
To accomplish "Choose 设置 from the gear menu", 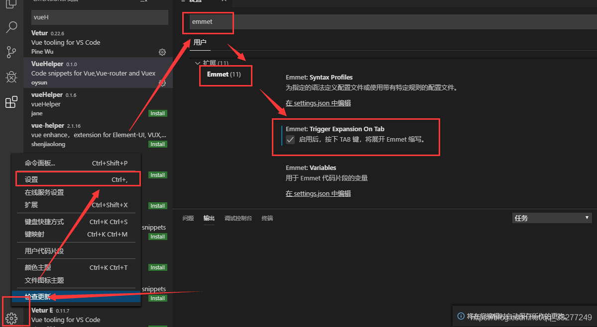I will point(76,179).
